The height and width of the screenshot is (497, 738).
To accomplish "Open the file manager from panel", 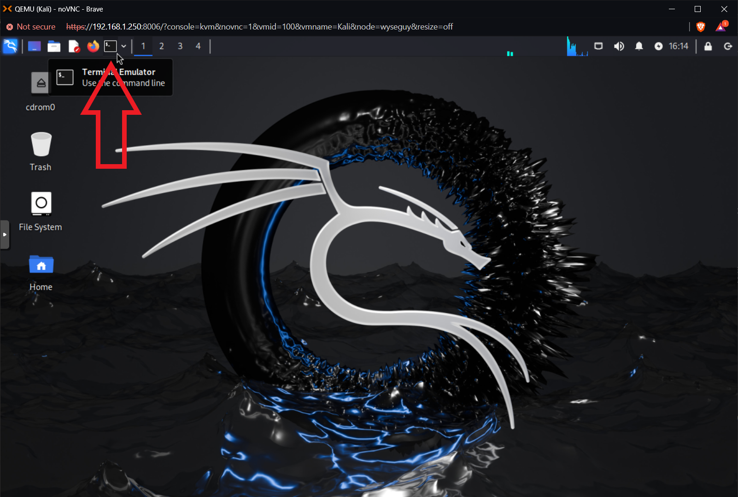I will pyautogui.click(x=54, y=46).
